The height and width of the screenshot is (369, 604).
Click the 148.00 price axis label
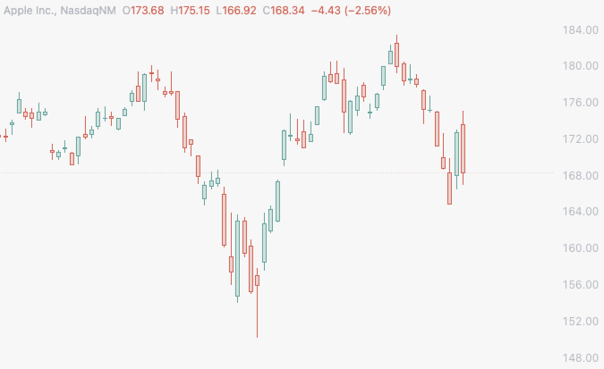click(581, 358)
